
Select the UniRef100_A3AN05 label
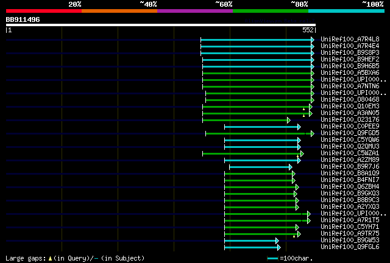coord(350,113)
